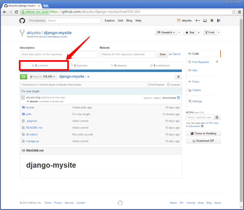Click the manage.py file icon
The image size is (244, 210).
23,141
